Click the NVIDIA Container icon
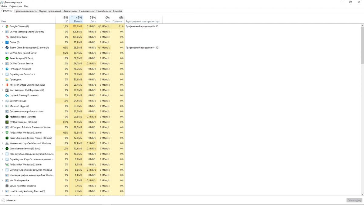 click(x=7, y=122)
